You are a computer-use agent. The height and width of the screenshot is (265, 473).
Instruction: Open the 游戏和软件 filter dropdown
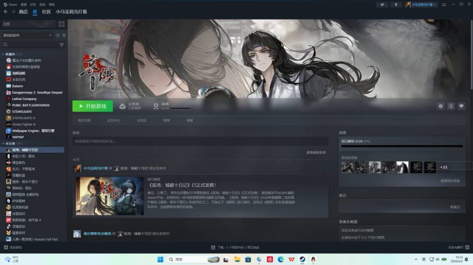(27, 35)
